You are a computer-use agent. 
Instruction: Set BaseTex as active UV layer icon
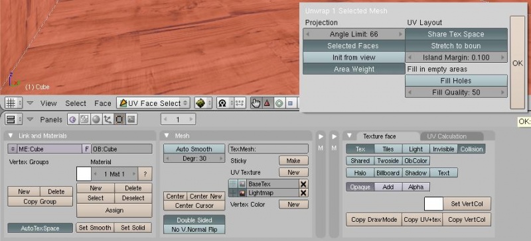click(234, 184)
